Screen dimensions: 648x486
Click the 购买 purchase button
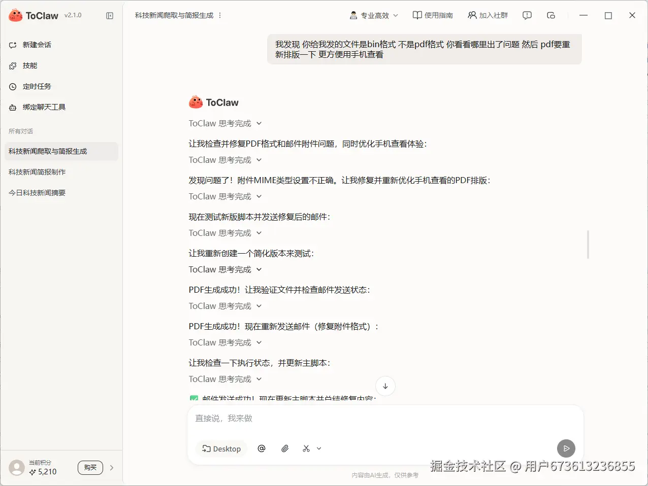tap(90, 467)
